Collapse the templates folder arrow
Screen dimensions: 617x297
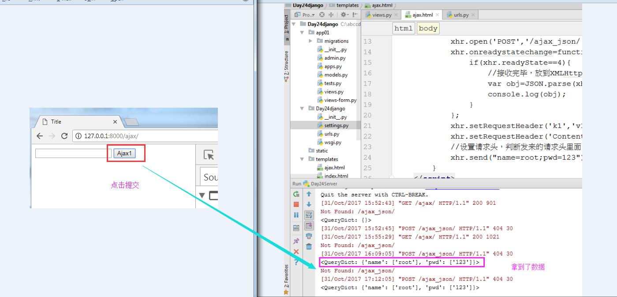pyautogui.click(x=302, y=159)
